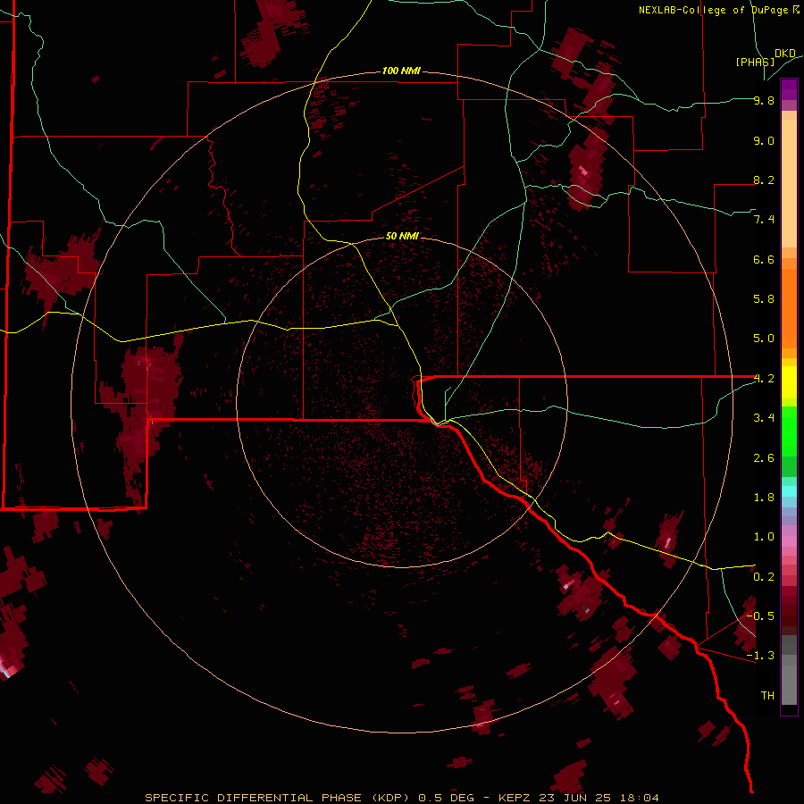804x804 pixels.
Task: Click the 8.2 value on the color scale
Action: 764,180
